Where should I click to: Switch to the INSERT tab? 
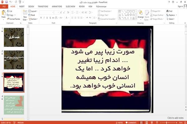[x=22, y=7]
